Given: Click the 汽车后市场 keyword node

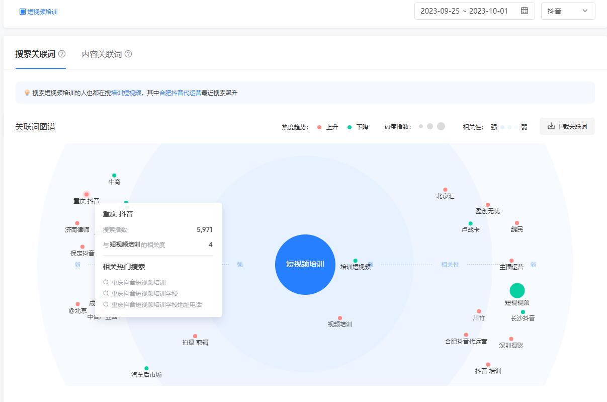Looking at the screenshot, I should [146, 368].
